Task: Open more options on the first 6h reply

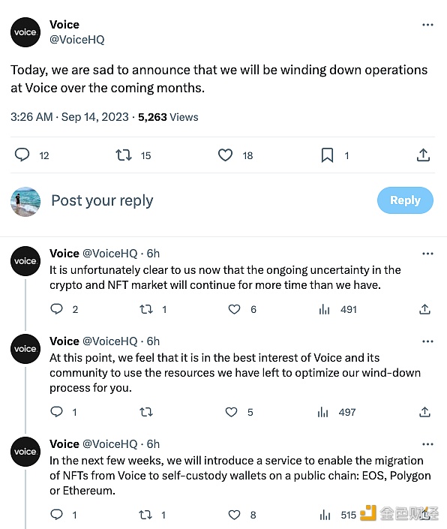Action: click(x=427, y=254)
